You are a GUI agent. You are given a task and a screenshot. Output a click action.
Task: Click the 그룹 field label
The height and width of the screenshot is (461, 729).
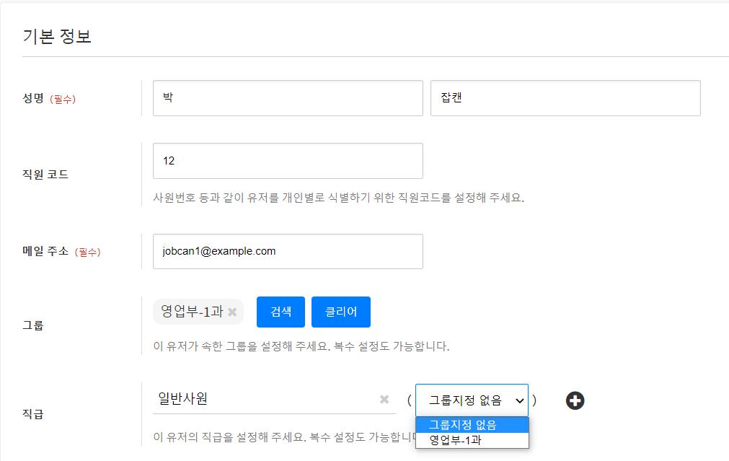33,325
